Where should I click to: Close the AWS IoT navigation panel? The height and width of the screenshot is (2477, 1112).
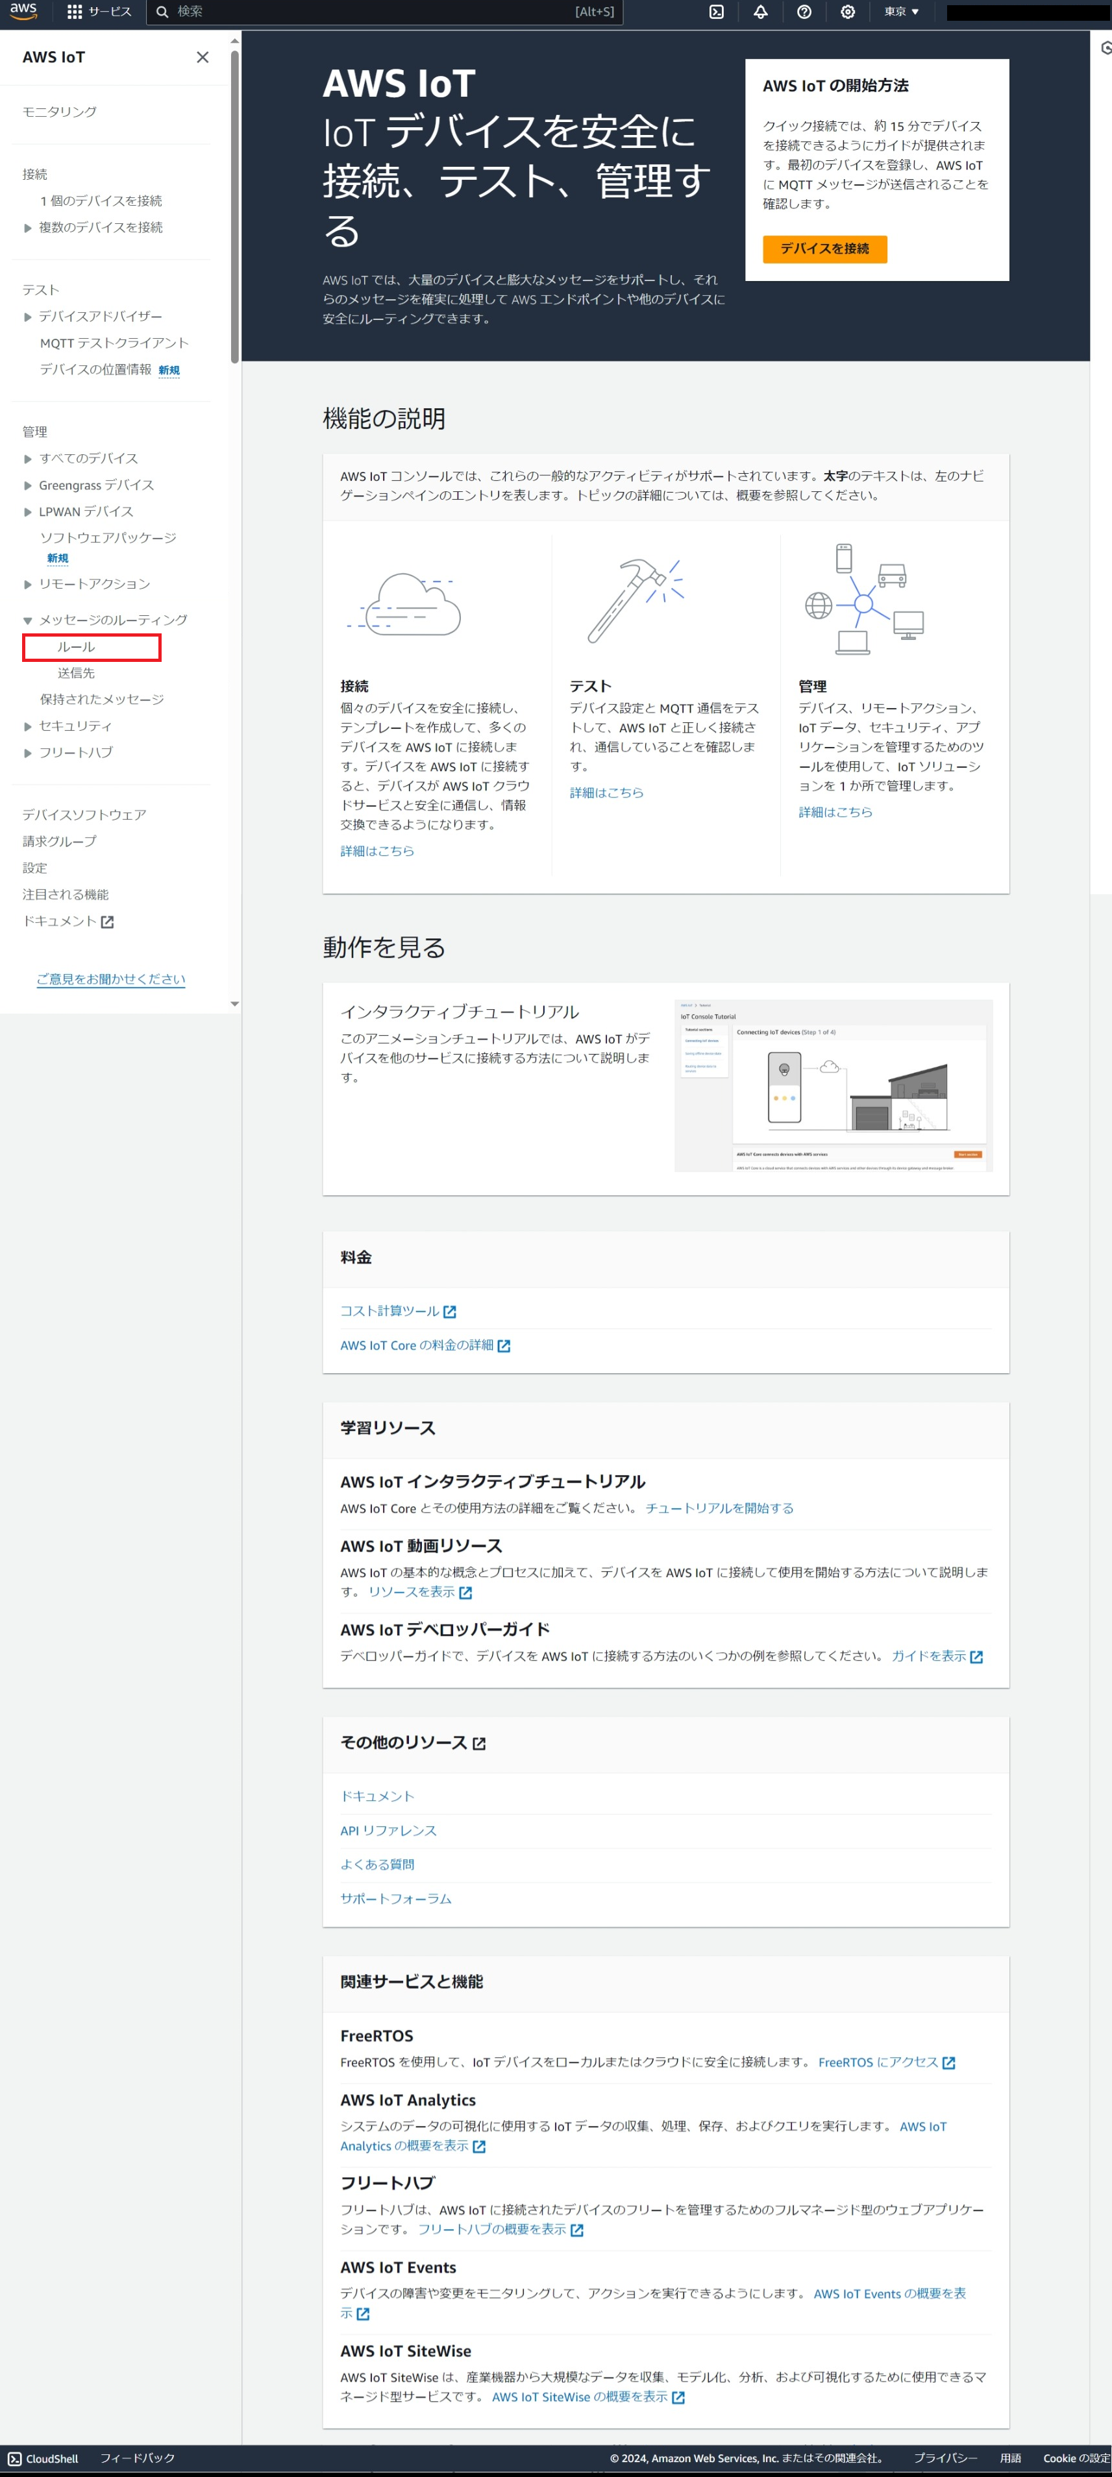coord(202,56)
